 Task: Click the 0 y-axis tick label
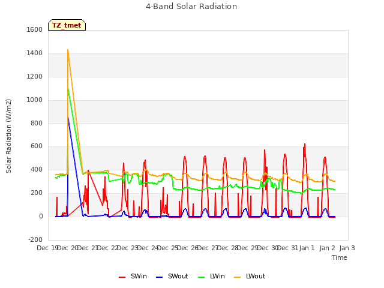pos(41,216)
